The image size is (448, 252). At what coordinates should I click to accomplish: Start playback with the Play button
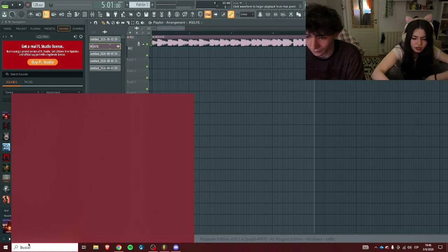click(12, 5)
